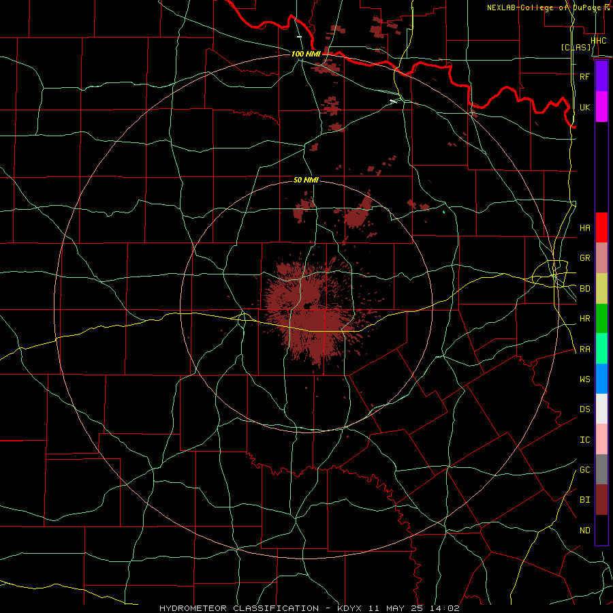The width and height of the screenshot is (613, 613).
Task: Select the WS blue legend swatch
Action: (601, 379)
